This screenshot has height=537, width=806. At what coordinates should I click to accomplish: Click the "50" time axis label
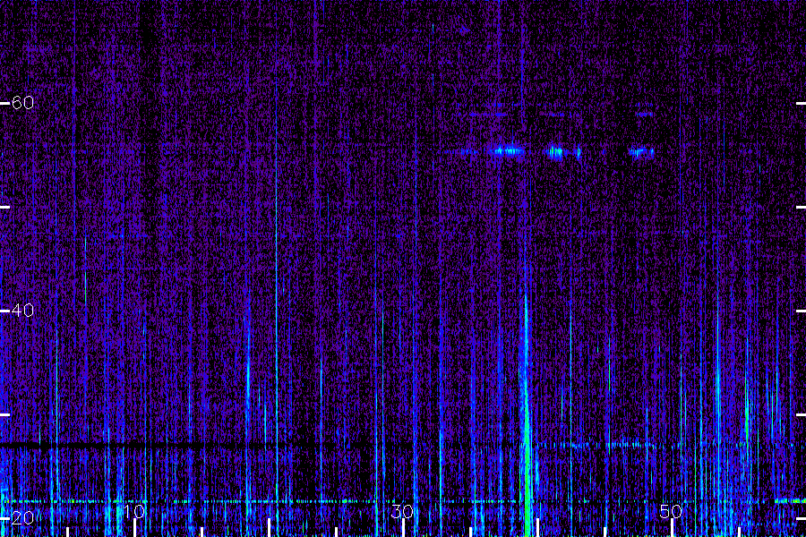coord(671,511)
